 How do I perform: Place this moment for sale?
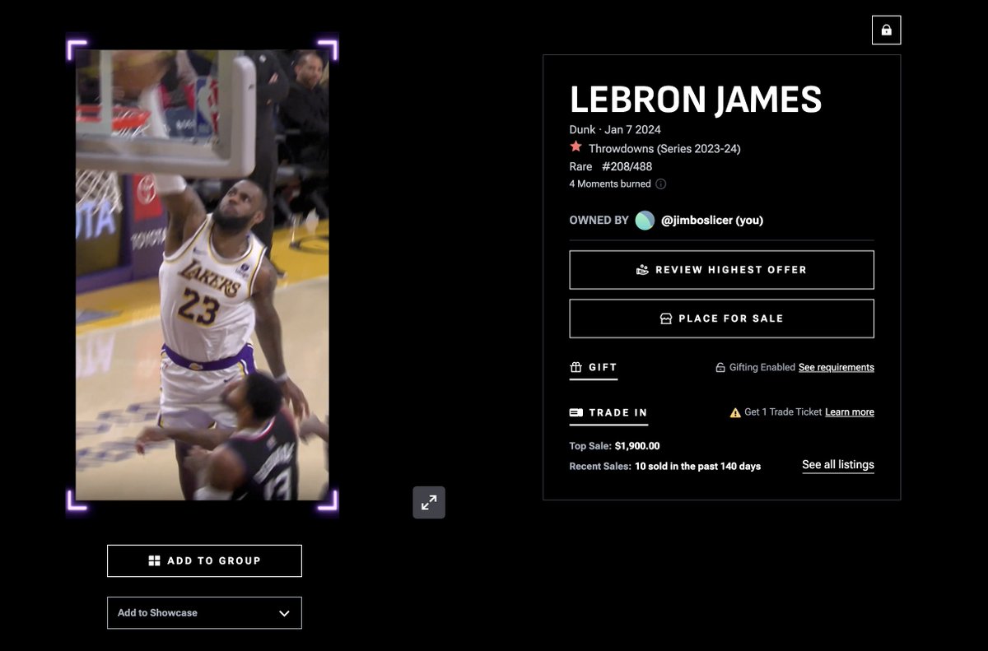(721, 319)
